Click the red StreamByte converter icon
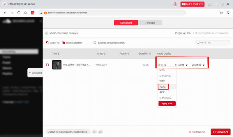 (33, 13)
